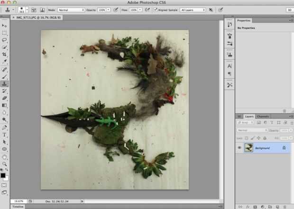Toggle lock transparent pixels
Image resolution: width=294 pixels, height=209 pixels.
click(x=247, y=138)
